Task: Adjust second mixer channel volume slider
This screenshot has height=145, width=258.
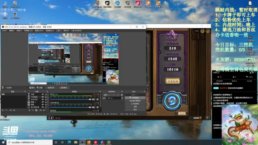Action: 71,107
